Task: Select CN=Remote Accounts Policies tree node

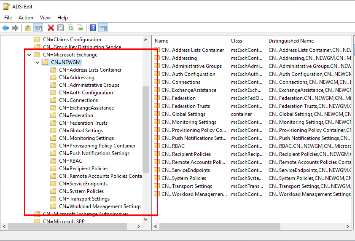Action: tap(100, 176)
